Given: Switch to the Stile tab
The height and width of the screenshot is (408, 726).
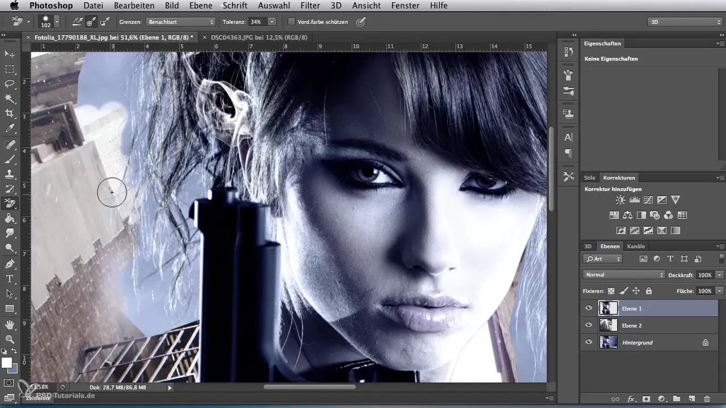Looking at the screenshot, I should 590,178.
